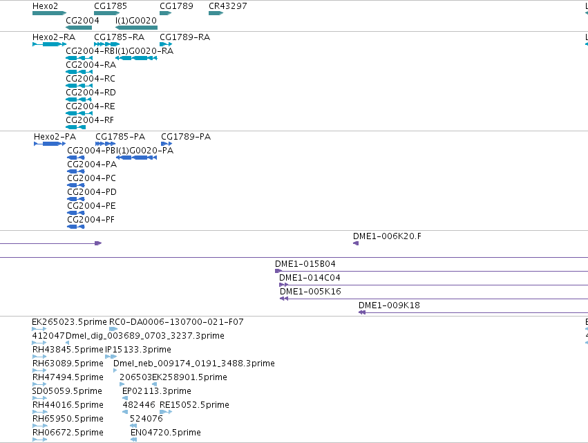Select EST EP02113.3prime

tap(157, 392)
